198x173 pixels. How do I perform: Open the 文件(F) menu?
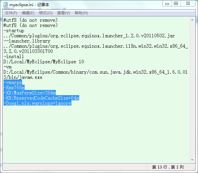click(x=11, y=13)
